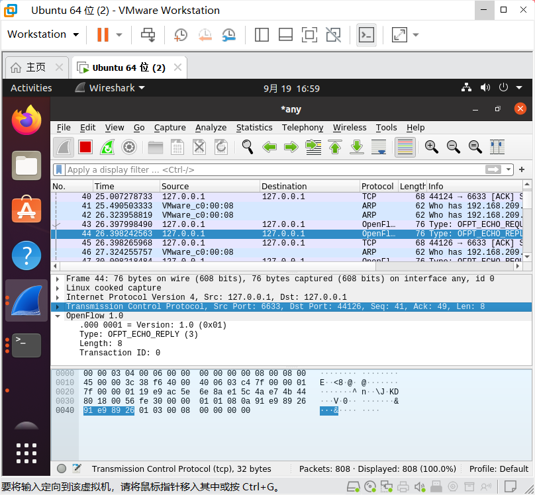The width and height of the screenshot is (535, 495).
Task: Reload capture file icon in toolbar
Action: coord(221,148)
